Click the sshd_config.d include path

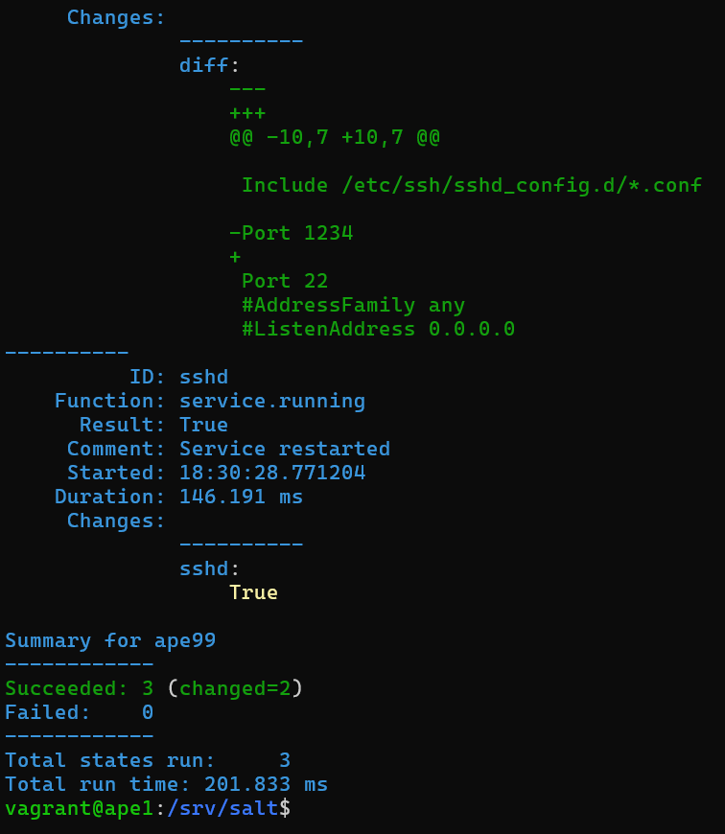point(521,185)
